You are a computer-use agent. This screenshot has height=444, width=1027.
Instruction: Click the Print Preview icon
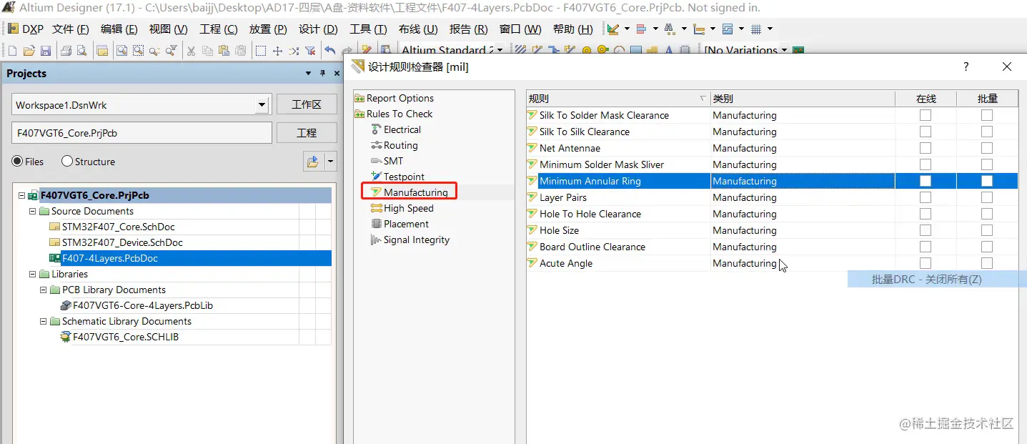(x=82, y=51)
